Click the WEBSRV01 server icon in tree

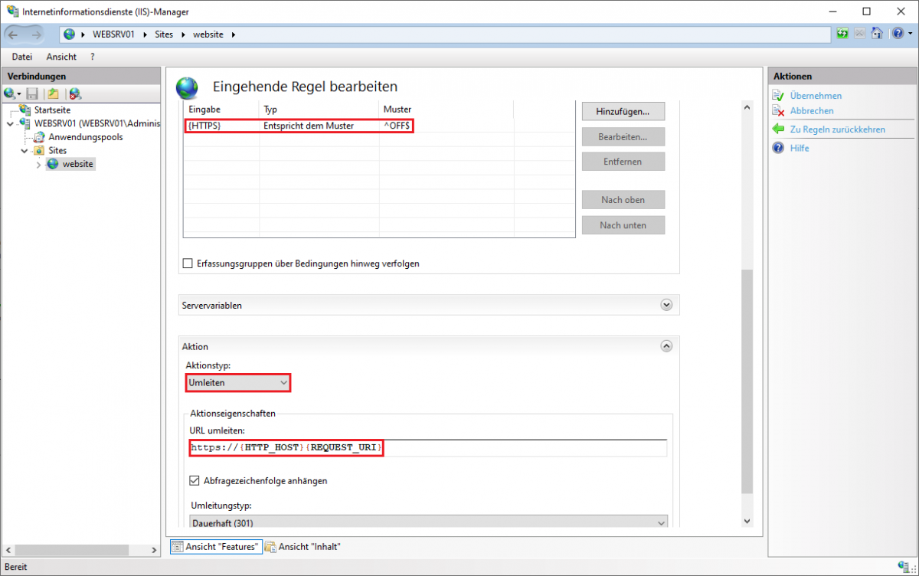[26, 123]
